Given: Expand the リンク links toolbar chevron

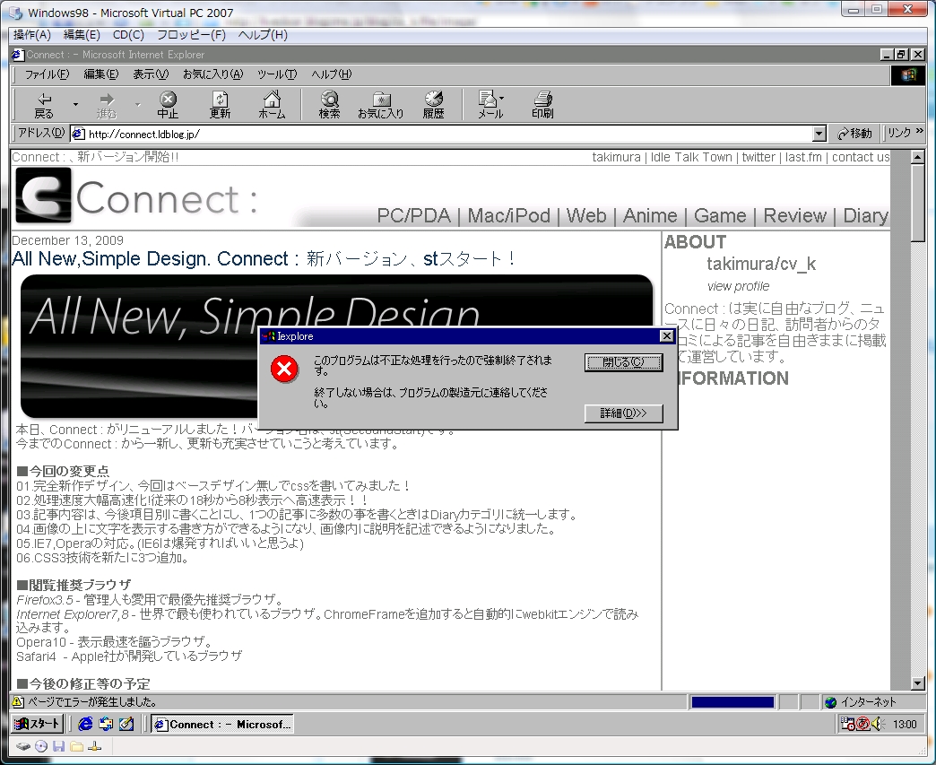Looking at the screenshot, I should tap(919, 130).
